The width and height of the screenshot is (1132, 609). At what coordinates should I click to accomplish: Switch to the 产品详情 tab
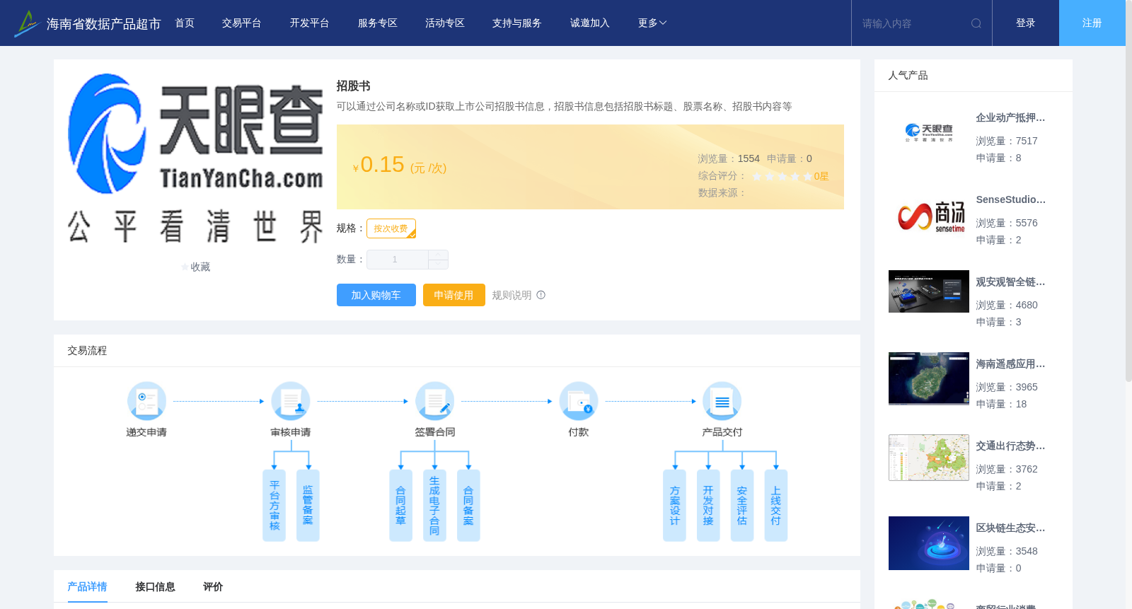87,586
